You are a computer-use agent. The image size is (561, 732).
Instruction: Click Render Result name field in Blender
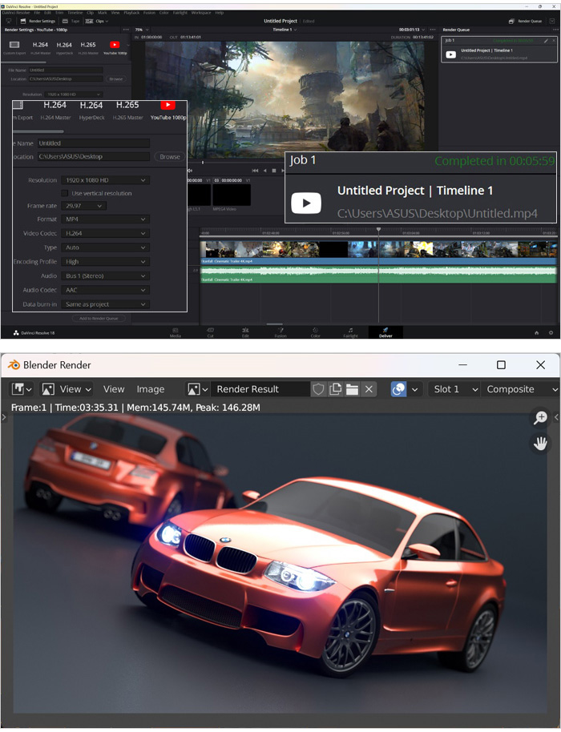tap(260, 389)
